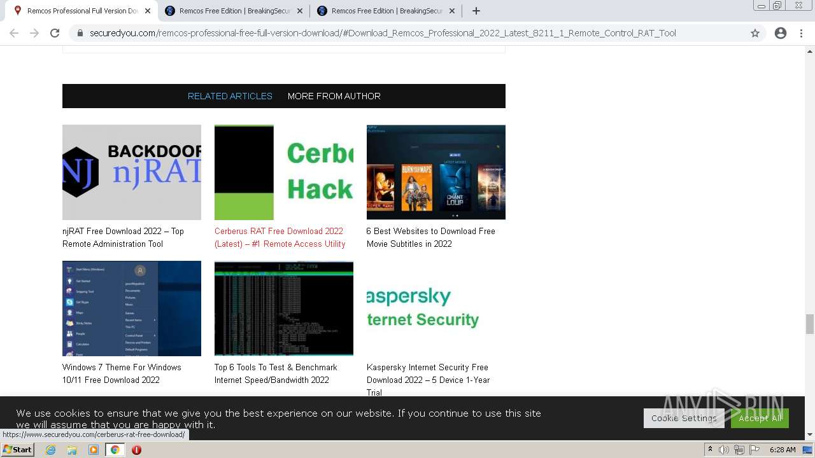Open the Windows 7 Theme For Windows 10/11 link

(122, 373)
